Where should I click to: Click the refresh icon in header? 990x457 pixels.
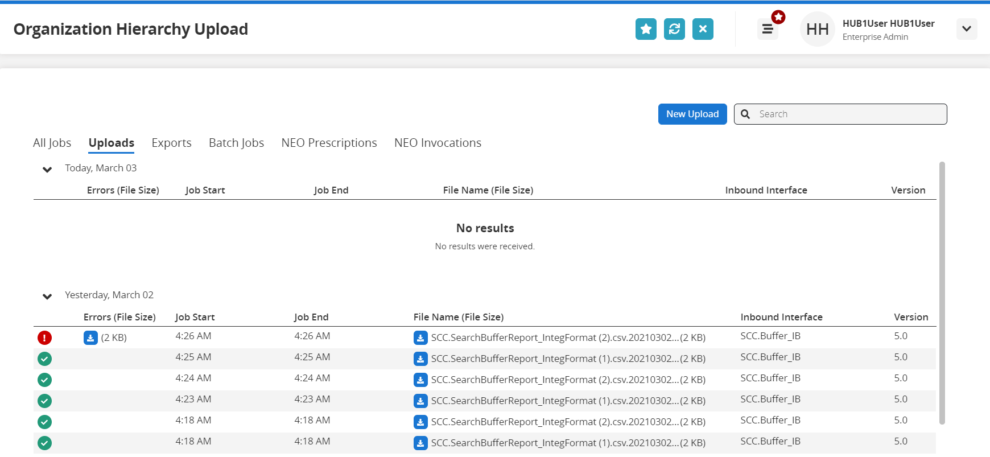point(674,29)
